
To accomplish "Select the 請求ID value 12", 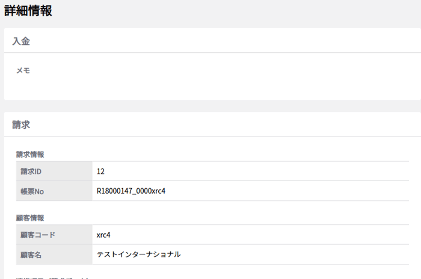I will pos(100,171).
